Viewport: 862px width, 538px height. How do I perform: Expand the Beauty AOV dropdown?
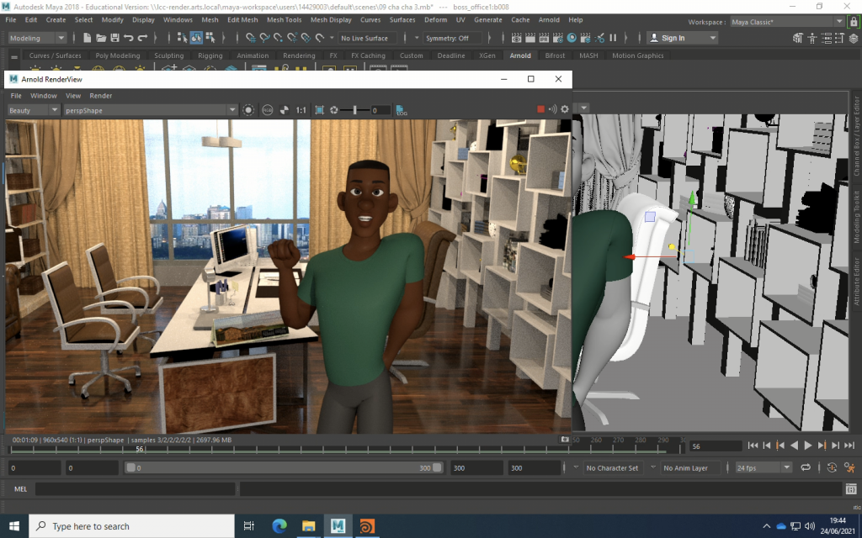(34, 110)
